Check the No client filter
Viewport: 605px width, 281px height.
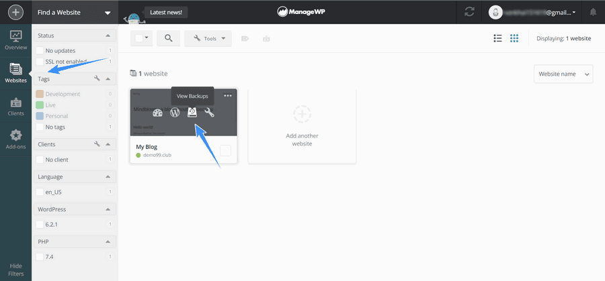coord(40,160)
